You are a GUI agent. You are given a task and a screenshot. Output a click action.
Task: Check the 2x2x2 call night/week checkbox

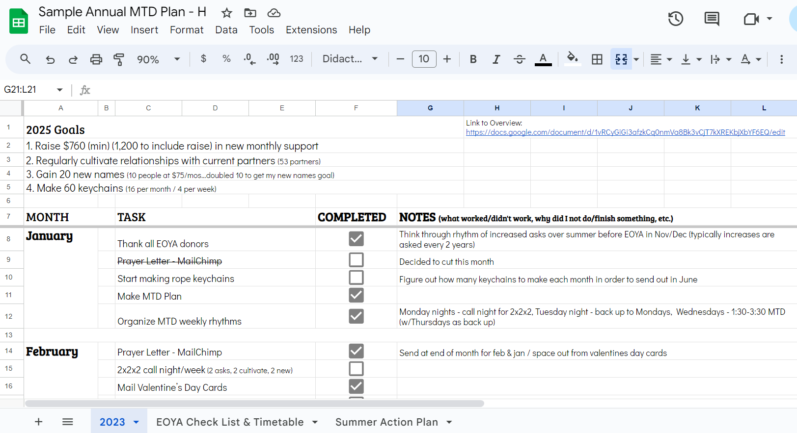click(x=356, y=369)
